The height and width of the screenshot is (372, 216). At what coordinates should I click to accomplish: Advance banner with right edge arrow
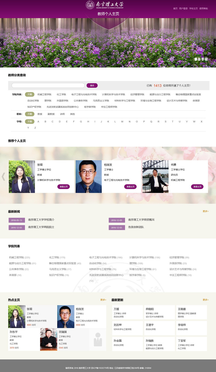215,43
